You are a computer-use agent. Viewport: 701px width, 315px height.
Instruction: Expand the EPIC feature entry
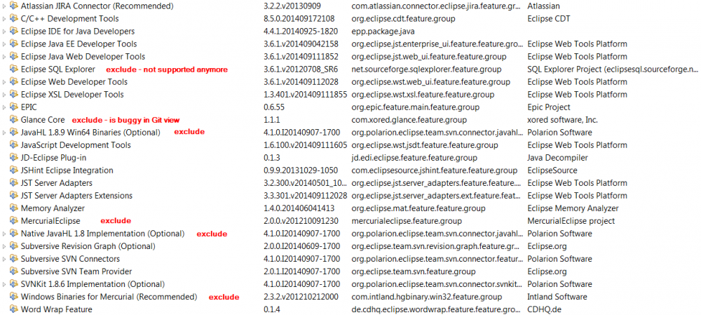(5, 107)
